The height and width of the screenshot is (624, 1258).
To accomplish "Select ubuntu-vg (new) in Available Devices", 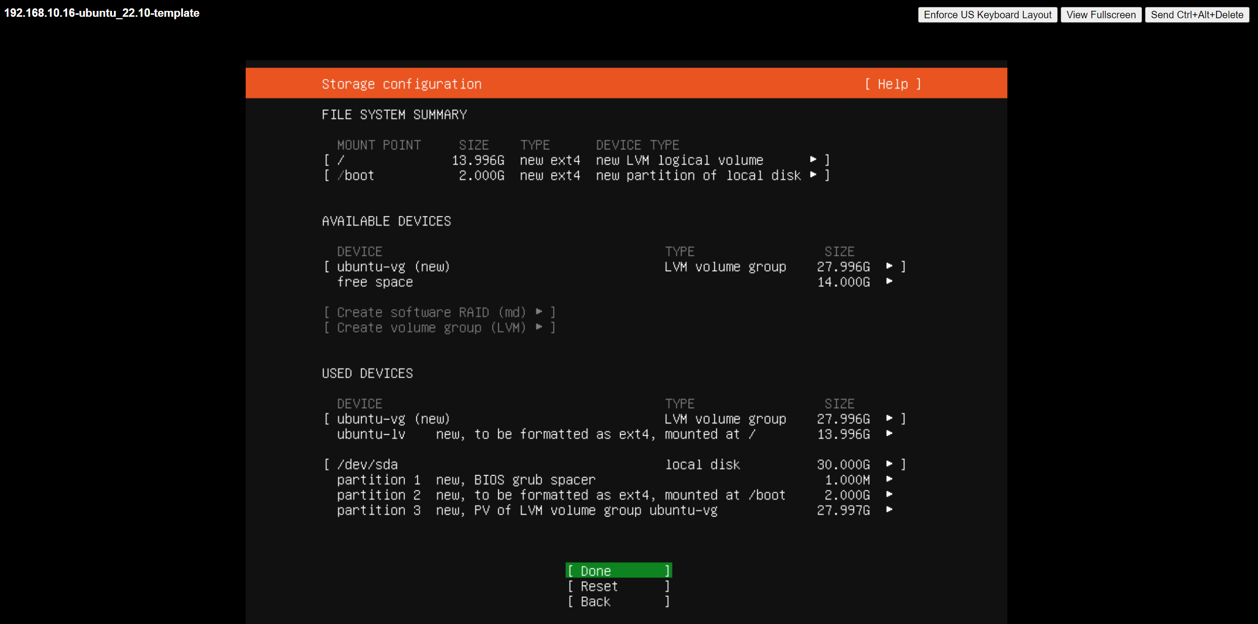I will [615, 266].
